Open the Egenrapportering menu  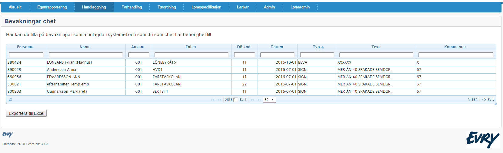(x=52, y=7)
